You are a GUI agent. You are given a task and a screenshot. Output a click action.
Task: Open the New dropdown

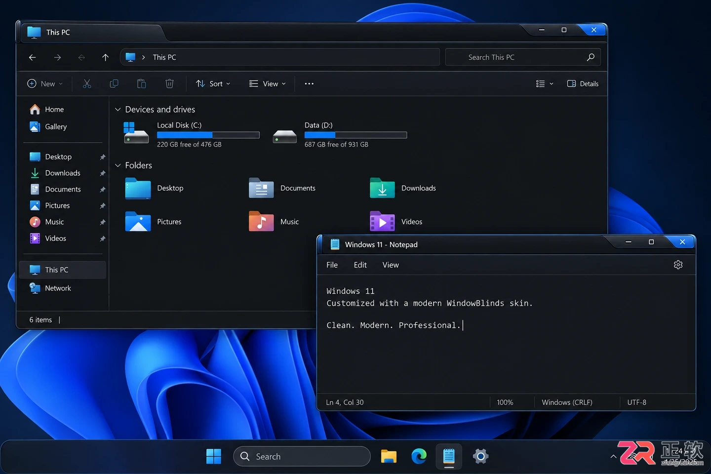coord(45,84)
